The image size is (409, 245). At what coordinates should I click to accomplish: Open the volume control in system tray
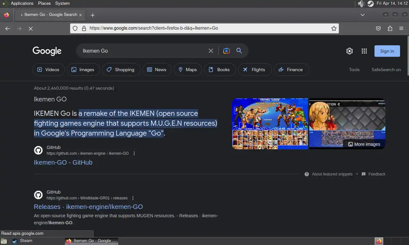tap(361, 4)
